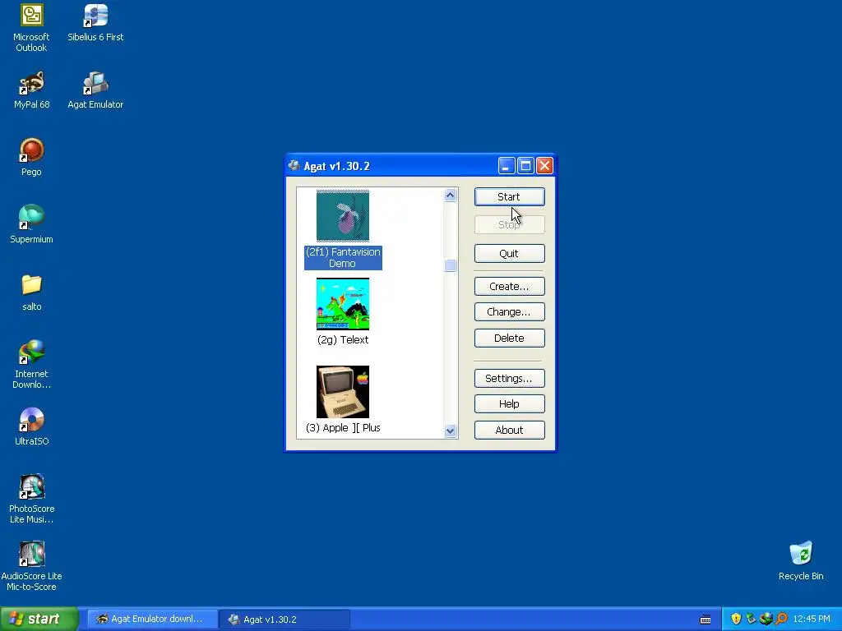Select the Internet Download Manager desktop shortcut

31,364
